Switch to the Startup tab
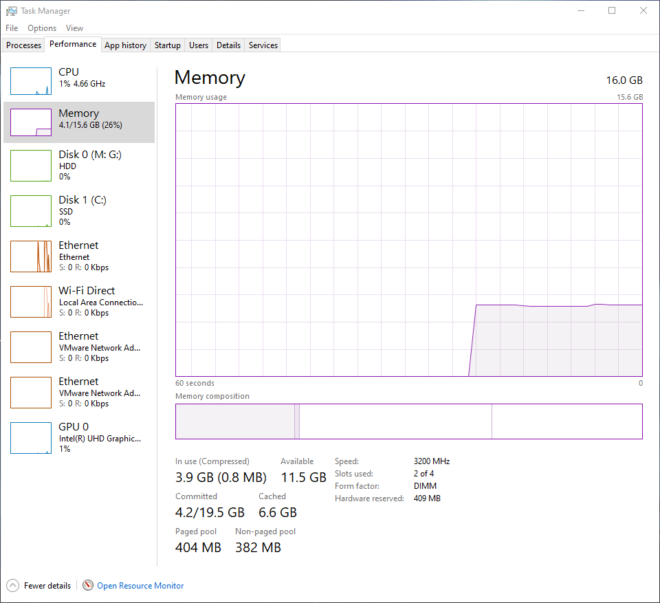 168,45
